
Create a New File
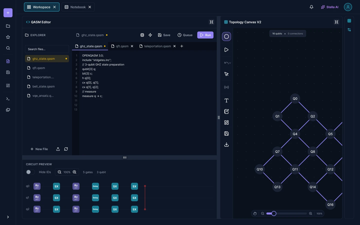[39, 149]
